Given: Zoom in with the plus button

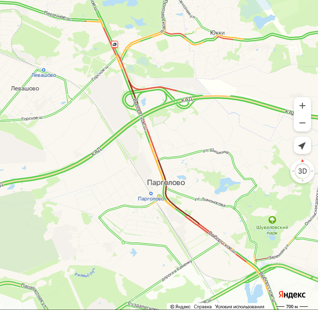Looking at the screenshot, I should click(302, 106).
